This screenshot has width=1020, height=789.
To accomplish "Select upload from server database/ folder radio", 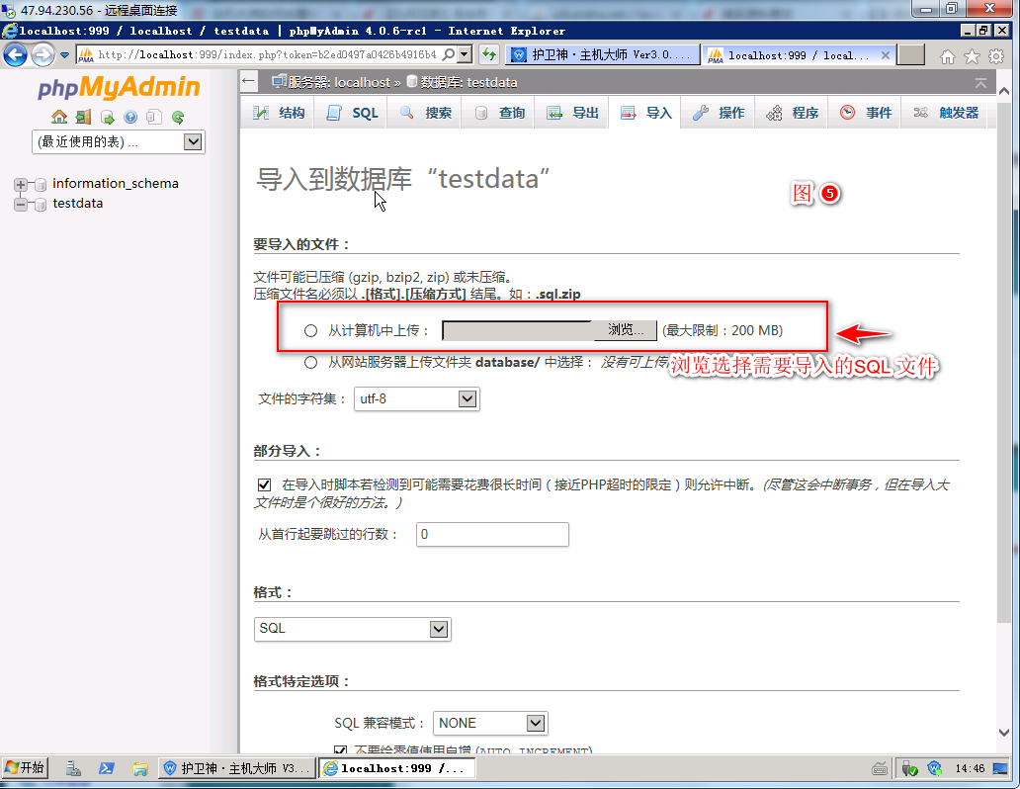I will point(311,362).
